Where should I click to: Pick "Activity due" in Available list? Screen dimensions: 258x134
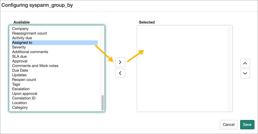coord(22,38)
